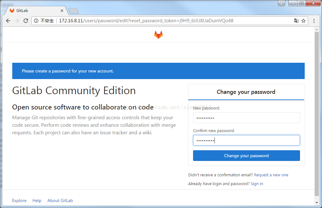Reload the page with refresh icon
Screen dimensions: 322x208
click(x=26, y=21)
